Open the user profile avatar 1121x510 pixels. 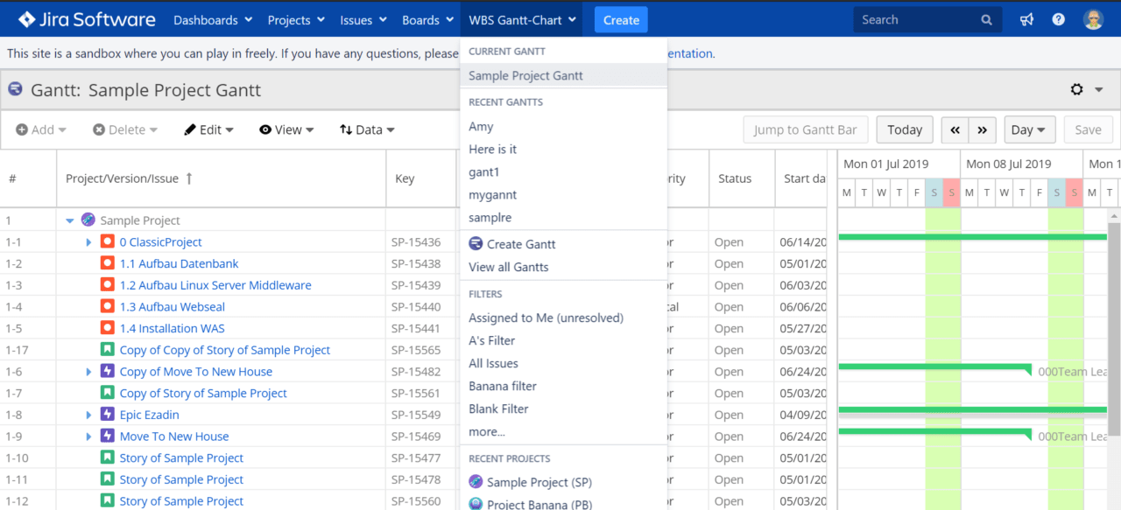click(1093, 19)
